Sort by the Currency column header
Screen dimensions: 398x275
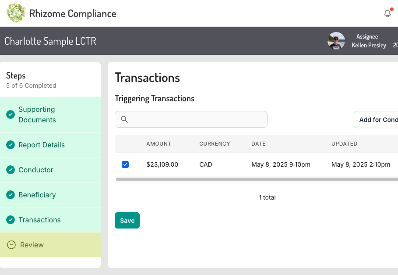tap(215, 144)
